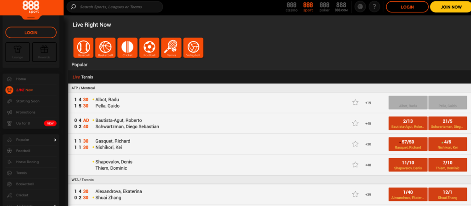Select the Basketball sport icon

(x=105, y=48)
